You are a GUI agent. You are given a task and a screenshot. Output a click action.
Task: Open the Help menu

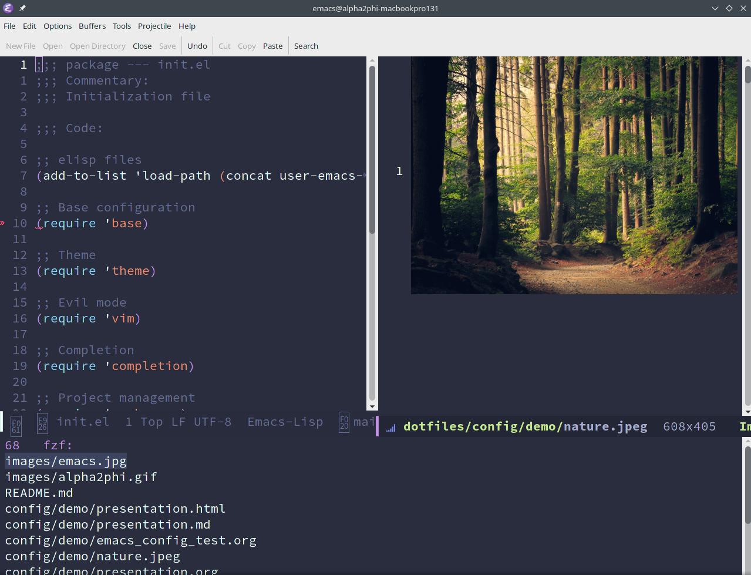point(187,26)
